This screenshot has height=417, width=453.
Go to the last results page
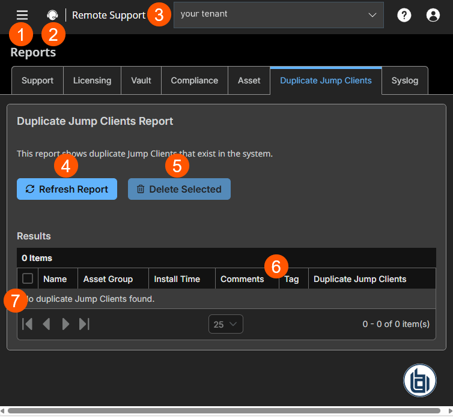(x=84, y=324)
